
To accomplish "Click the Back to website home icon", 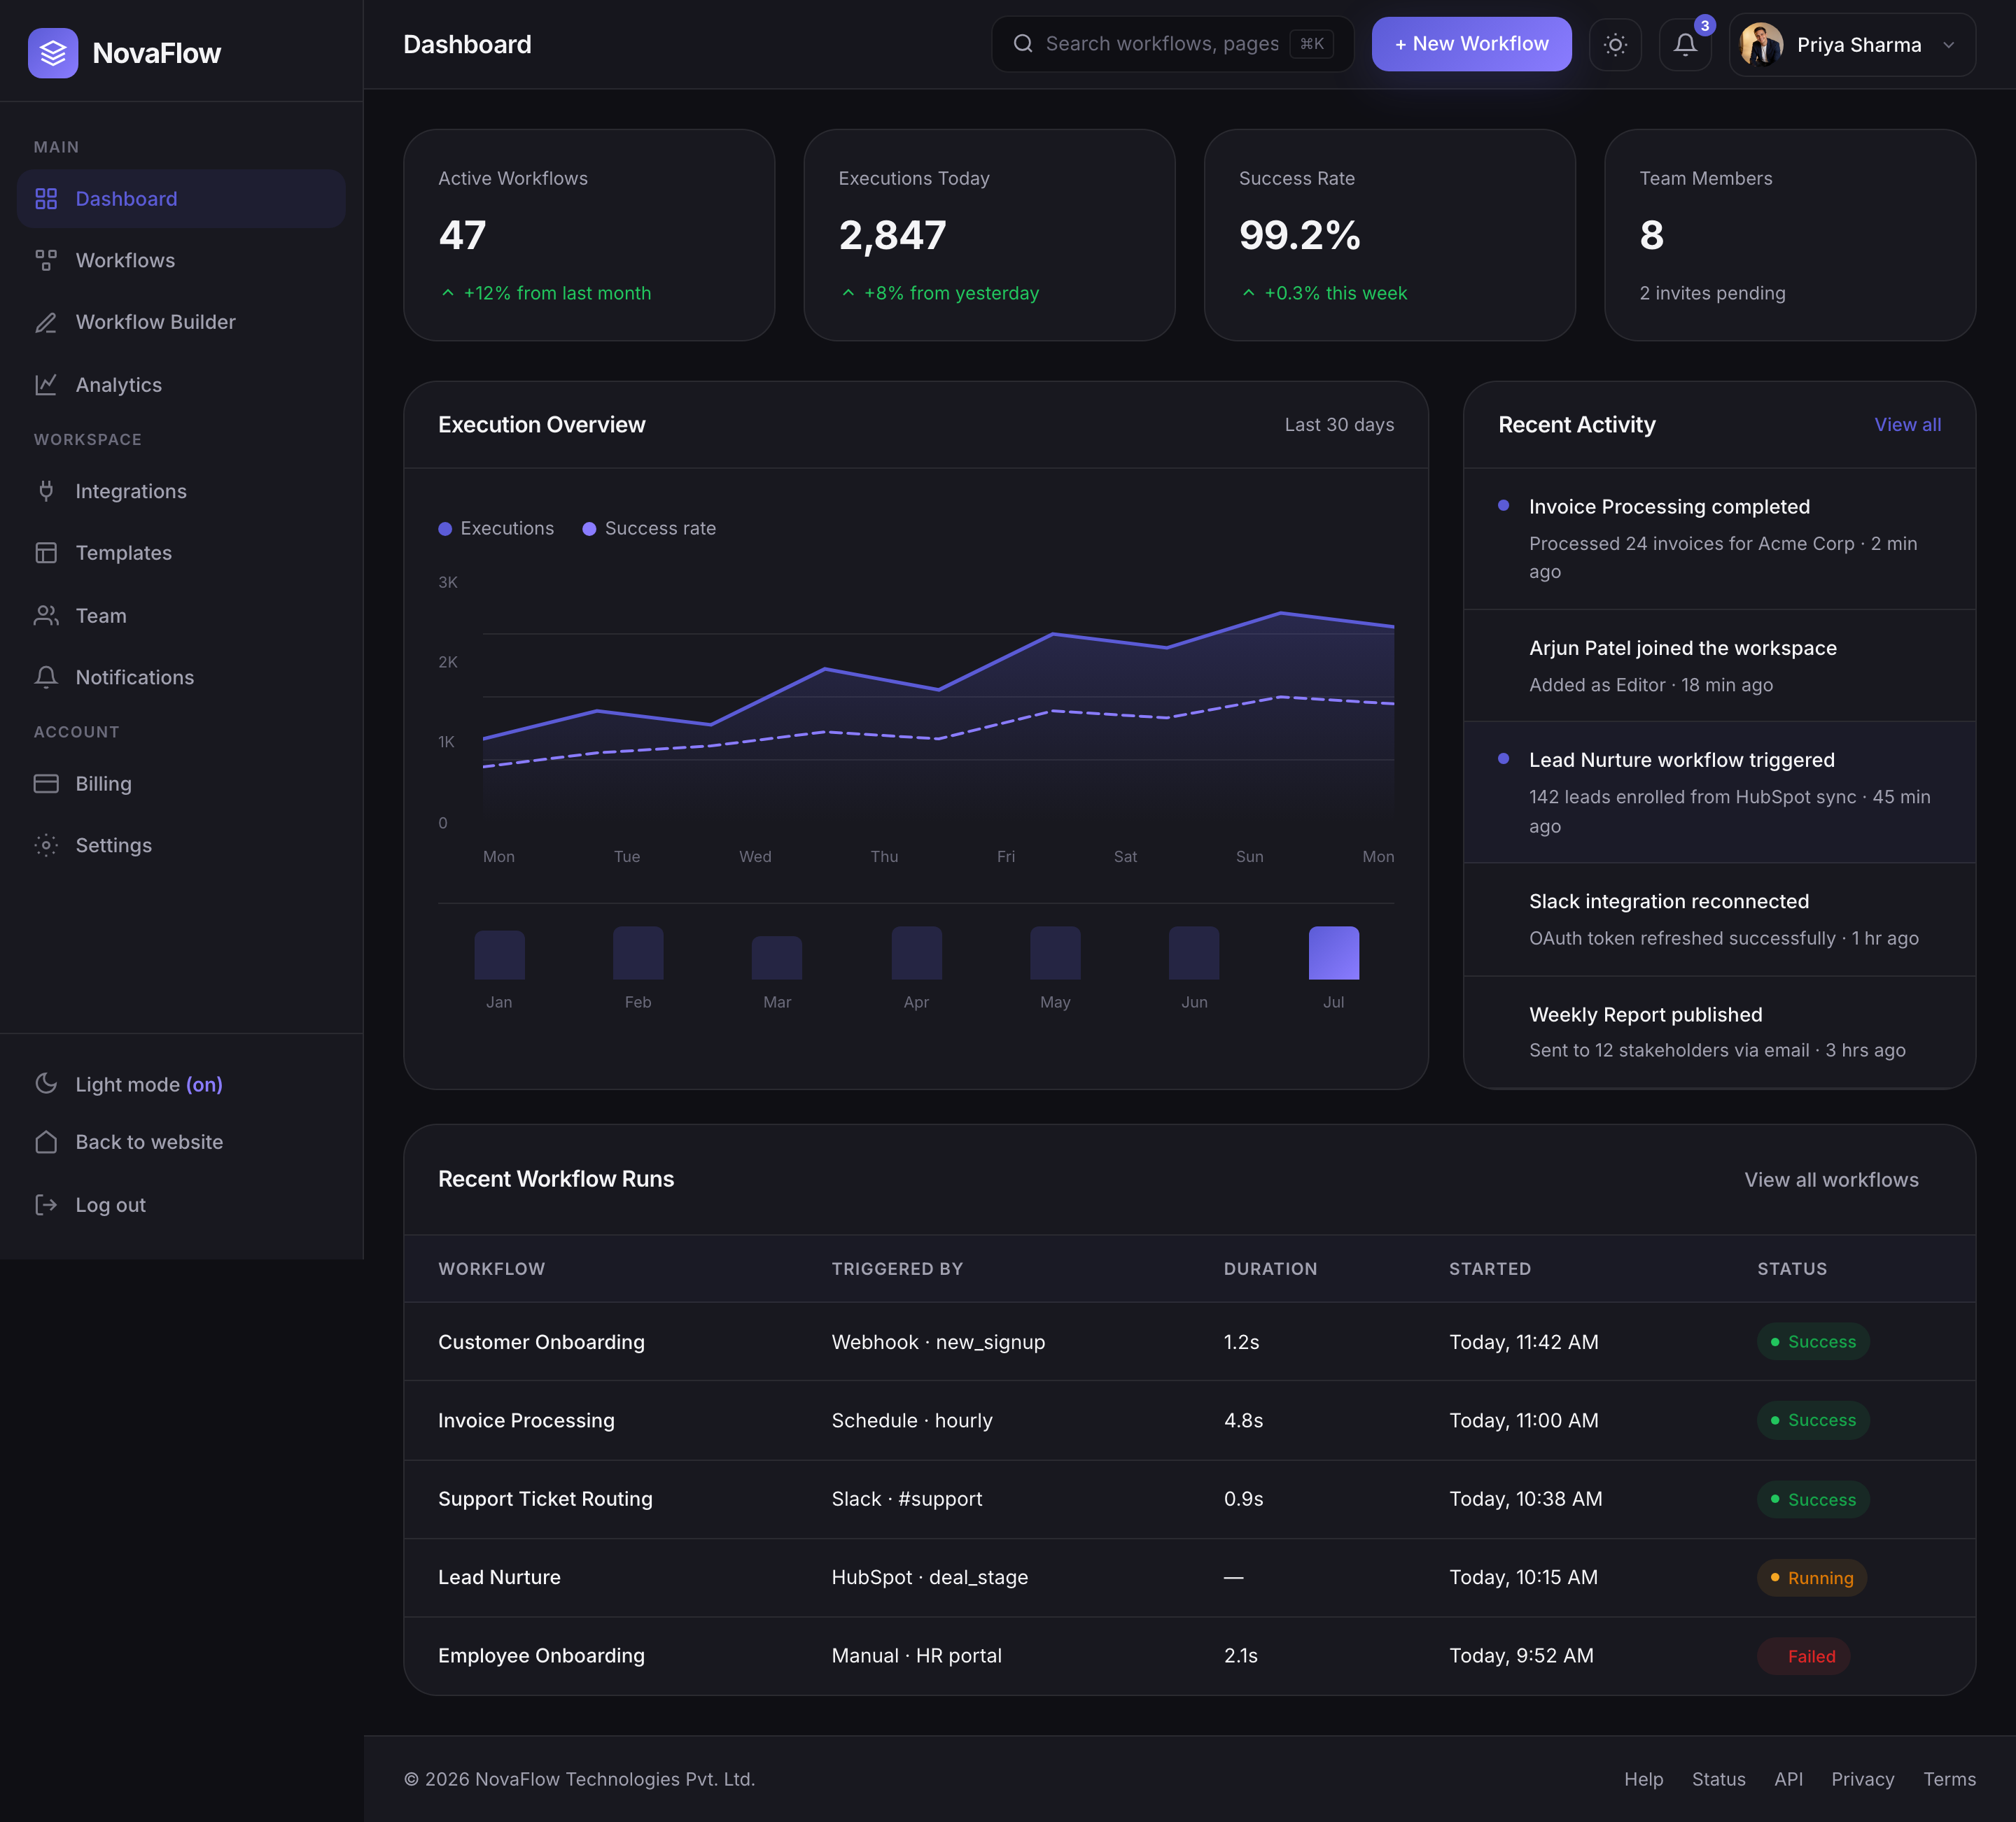I will pos(46,1143).
